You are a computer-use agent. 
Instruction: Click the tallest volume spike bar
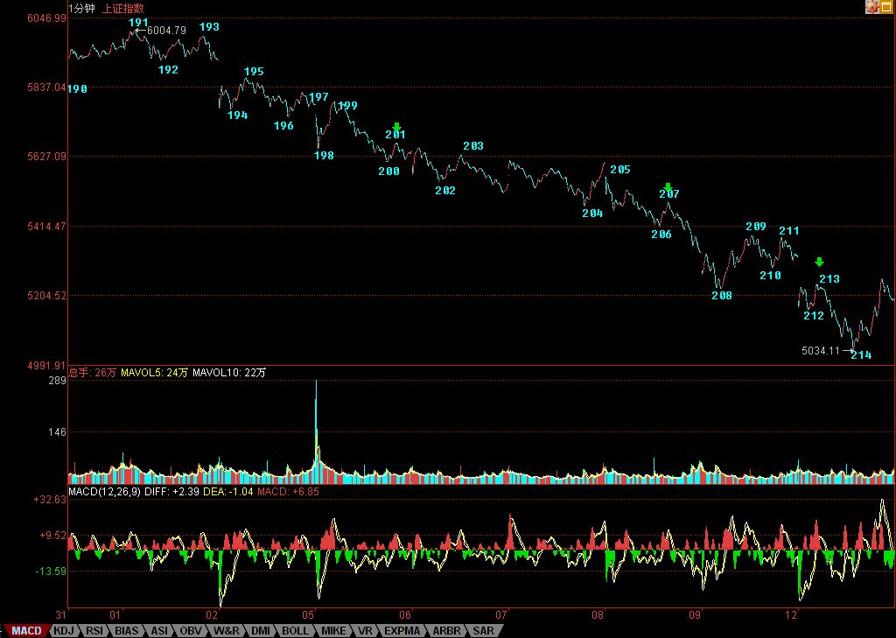(x=316, y=429)
